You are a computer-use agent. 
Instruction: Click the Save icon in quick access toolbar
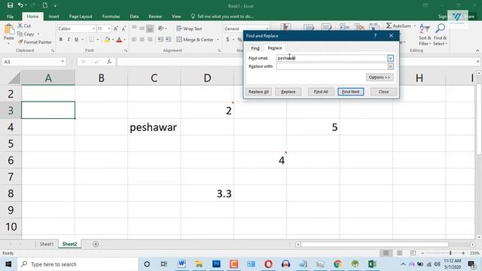(x=10, y=5)
